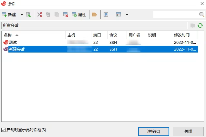Click the Delete session icon with red X

(66, 15)
